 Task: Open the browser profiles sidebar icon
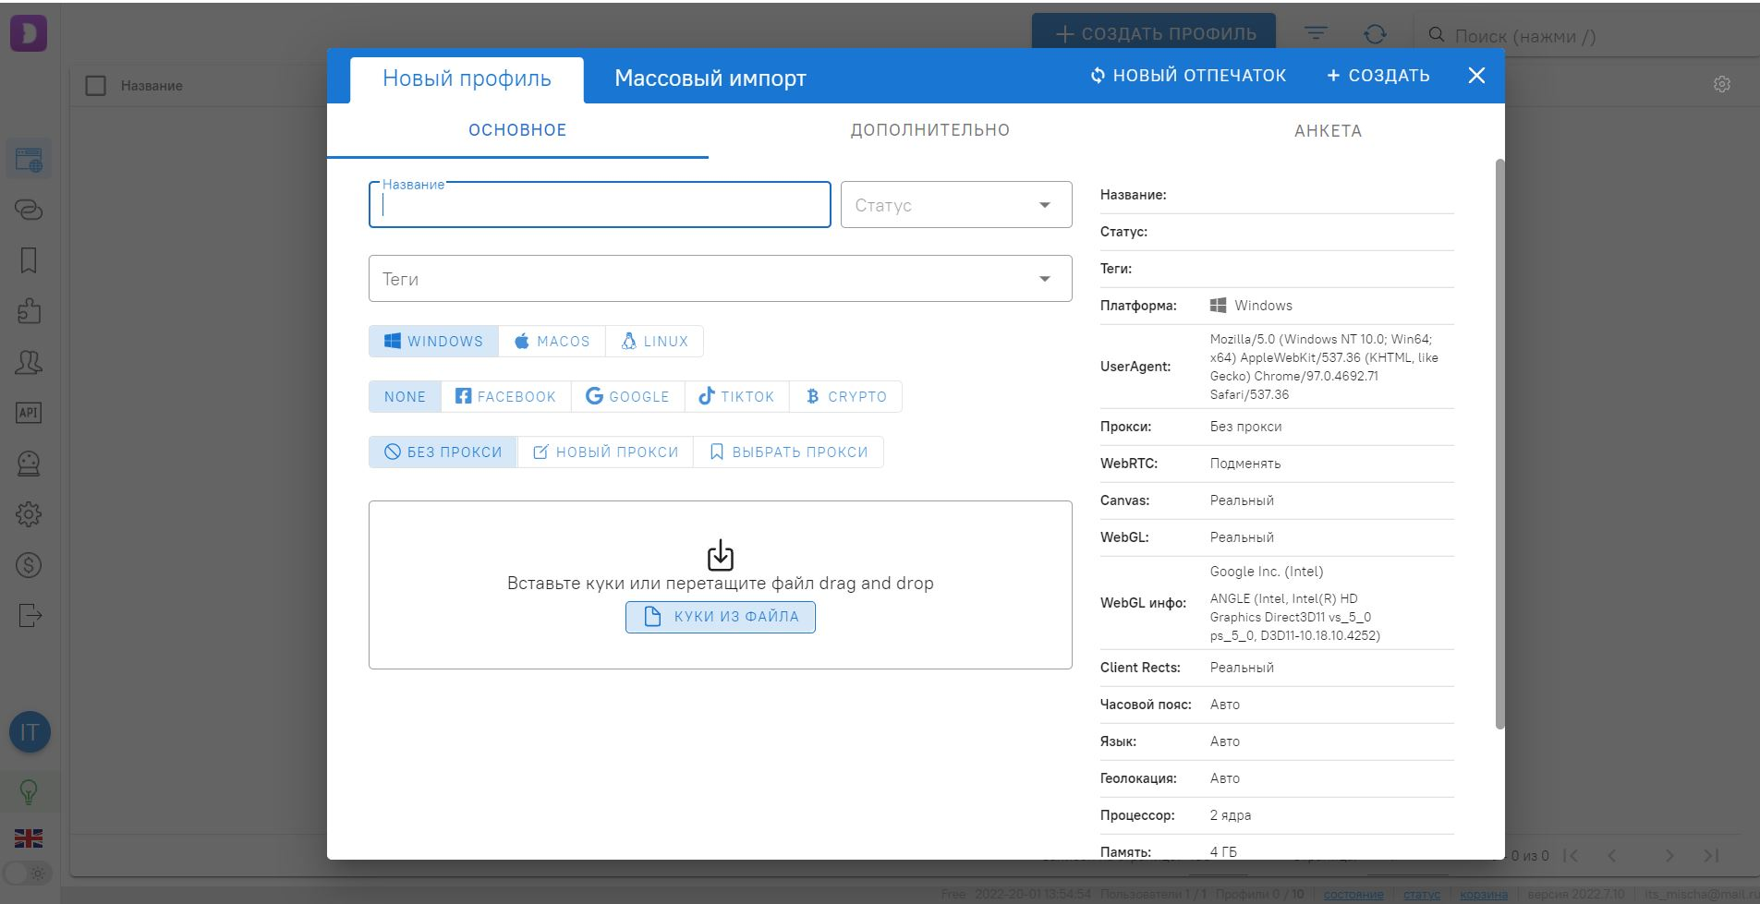tap(29, 160)
